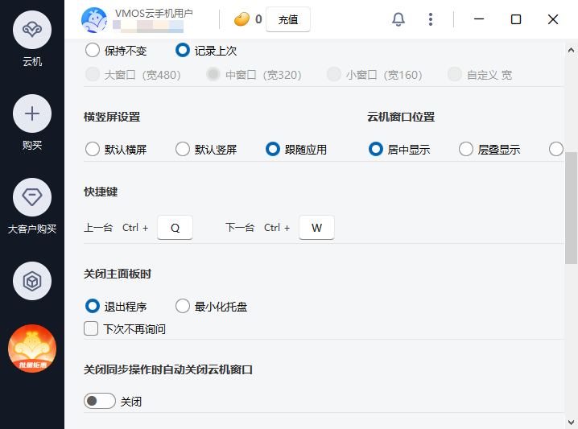
Task: Click the 快捷键 heading
Action: point(101,192)
